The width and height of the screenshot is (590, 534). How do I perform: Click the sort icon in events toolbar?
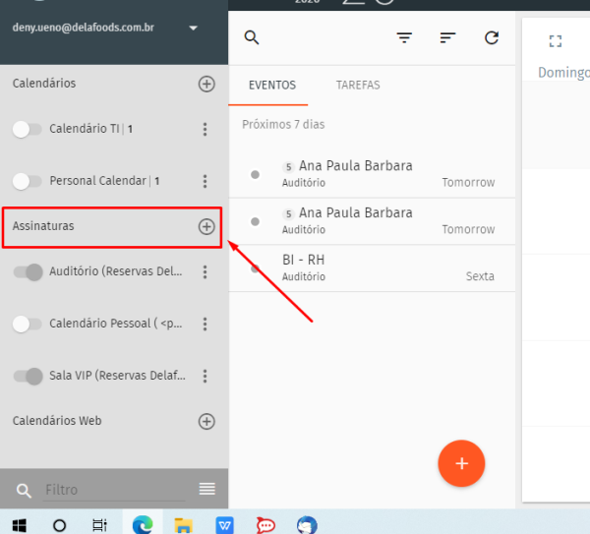click(447, 38)
